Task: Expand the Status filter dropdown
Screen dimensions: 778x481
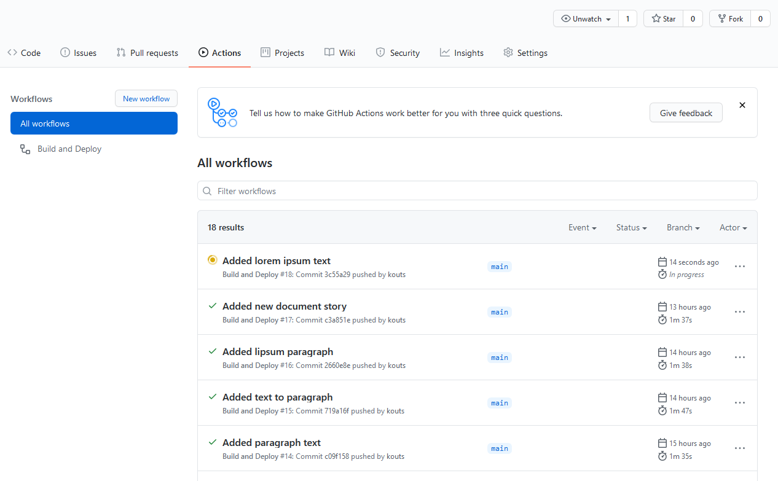Action: (x=632, y=227)
